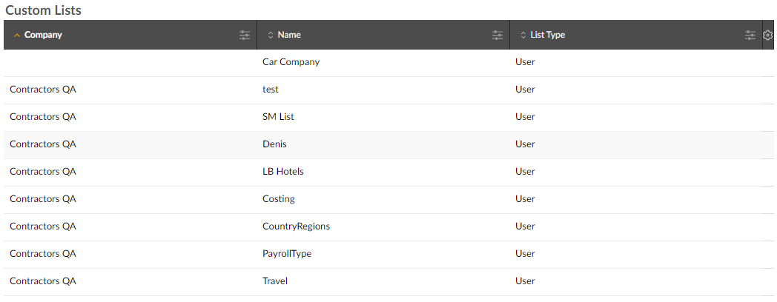Select the Denis list row
The height and width of the screenshot is (302, 777).
tap(389, 144)
